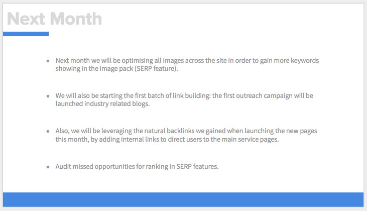
Task: Select the 'Next Month' slide title
Action: click(x=54, y=19)
